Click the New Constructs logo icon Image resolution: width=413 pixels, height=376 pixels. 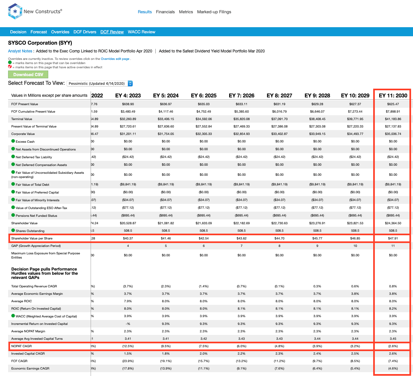tap(15, 11)
